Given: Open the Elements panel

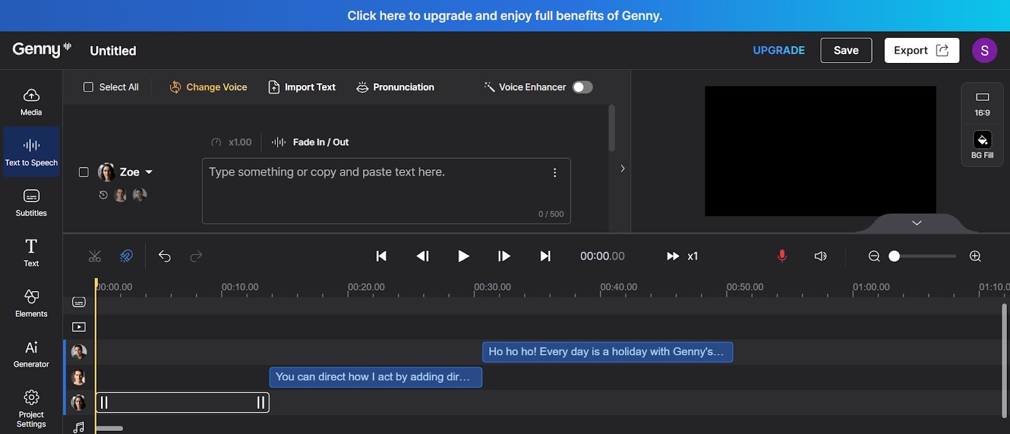Looking at the screenshot, I should (31, 303).
